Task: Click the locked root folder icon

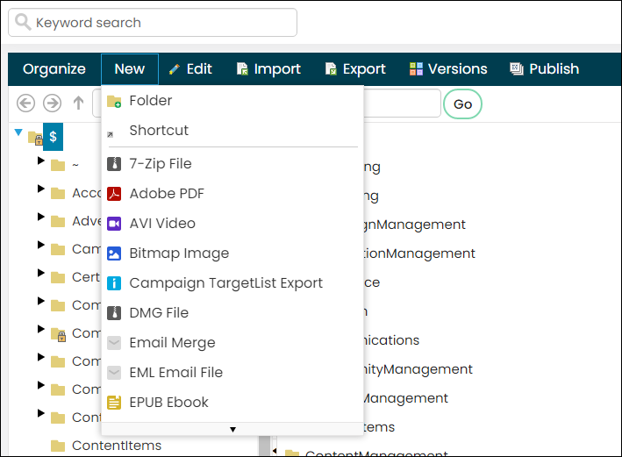Action: coord(35,139)
